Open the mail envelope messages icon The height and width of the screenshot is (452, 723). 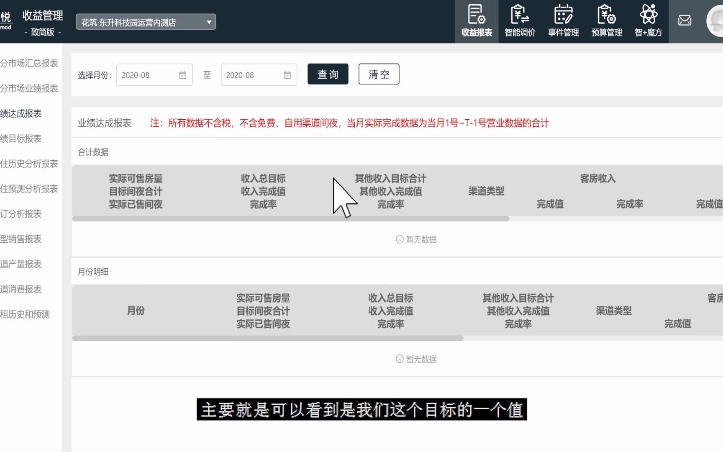click(685, 20)
